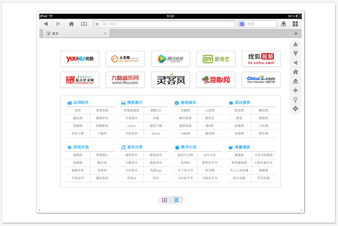
Task: Open the tab grid view icon
Action: point(295,24)
